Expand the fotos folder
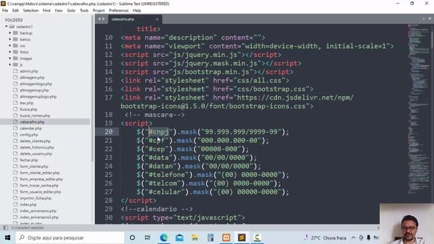 [x=10, y=52]
